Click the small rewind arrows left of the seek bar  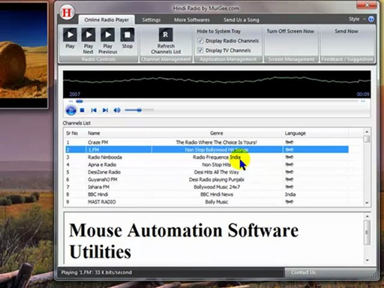[71, 101]
